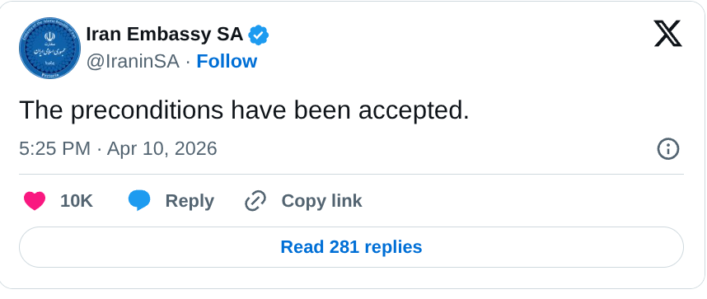Click the Reply label
The height and width of the screenshot is (299, 707).
[x=190, y=201]
